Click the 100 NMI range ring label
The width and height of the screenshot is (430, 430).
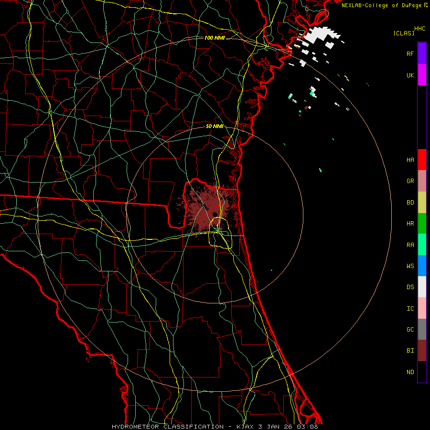pos(215,38)
